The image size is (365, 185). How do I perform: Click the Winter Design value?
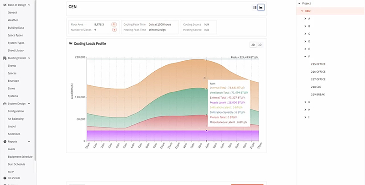157,30
